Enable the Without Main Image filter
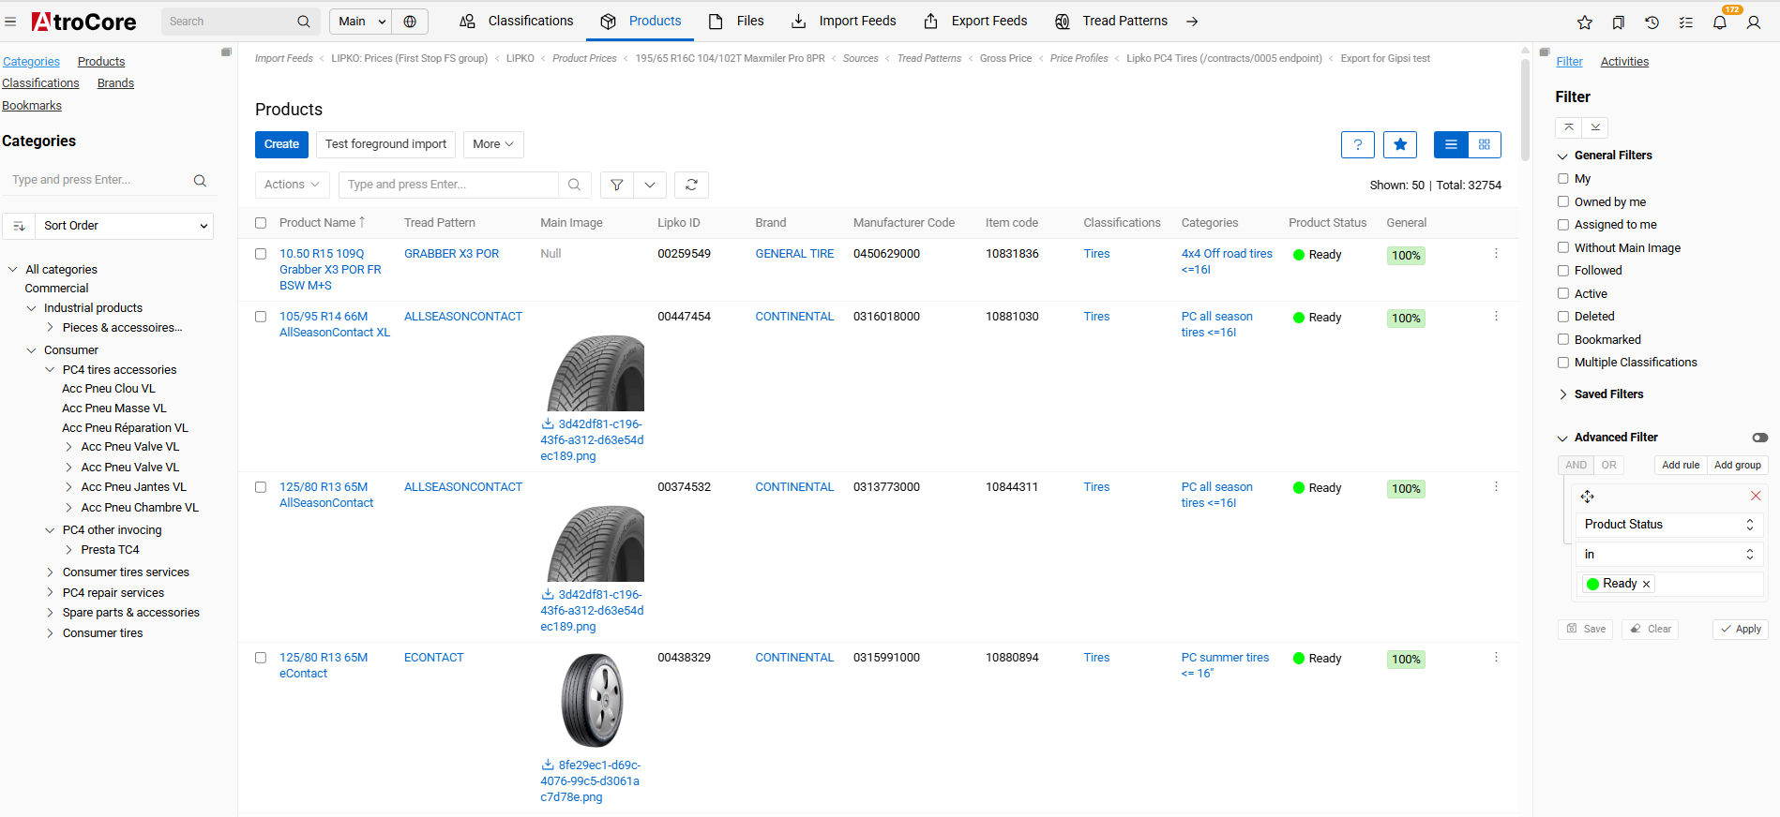Image resolution: width=1780 pixels, height=817 pixels. 1563,247
